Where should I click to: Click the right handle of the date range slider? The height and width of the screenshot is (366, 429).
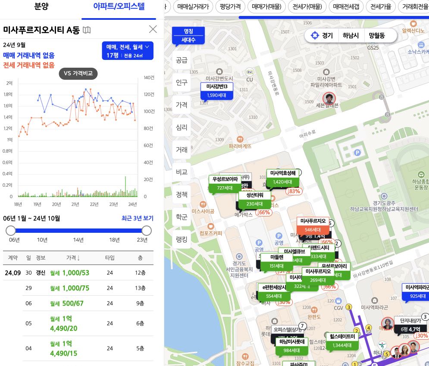coord(147,231)
